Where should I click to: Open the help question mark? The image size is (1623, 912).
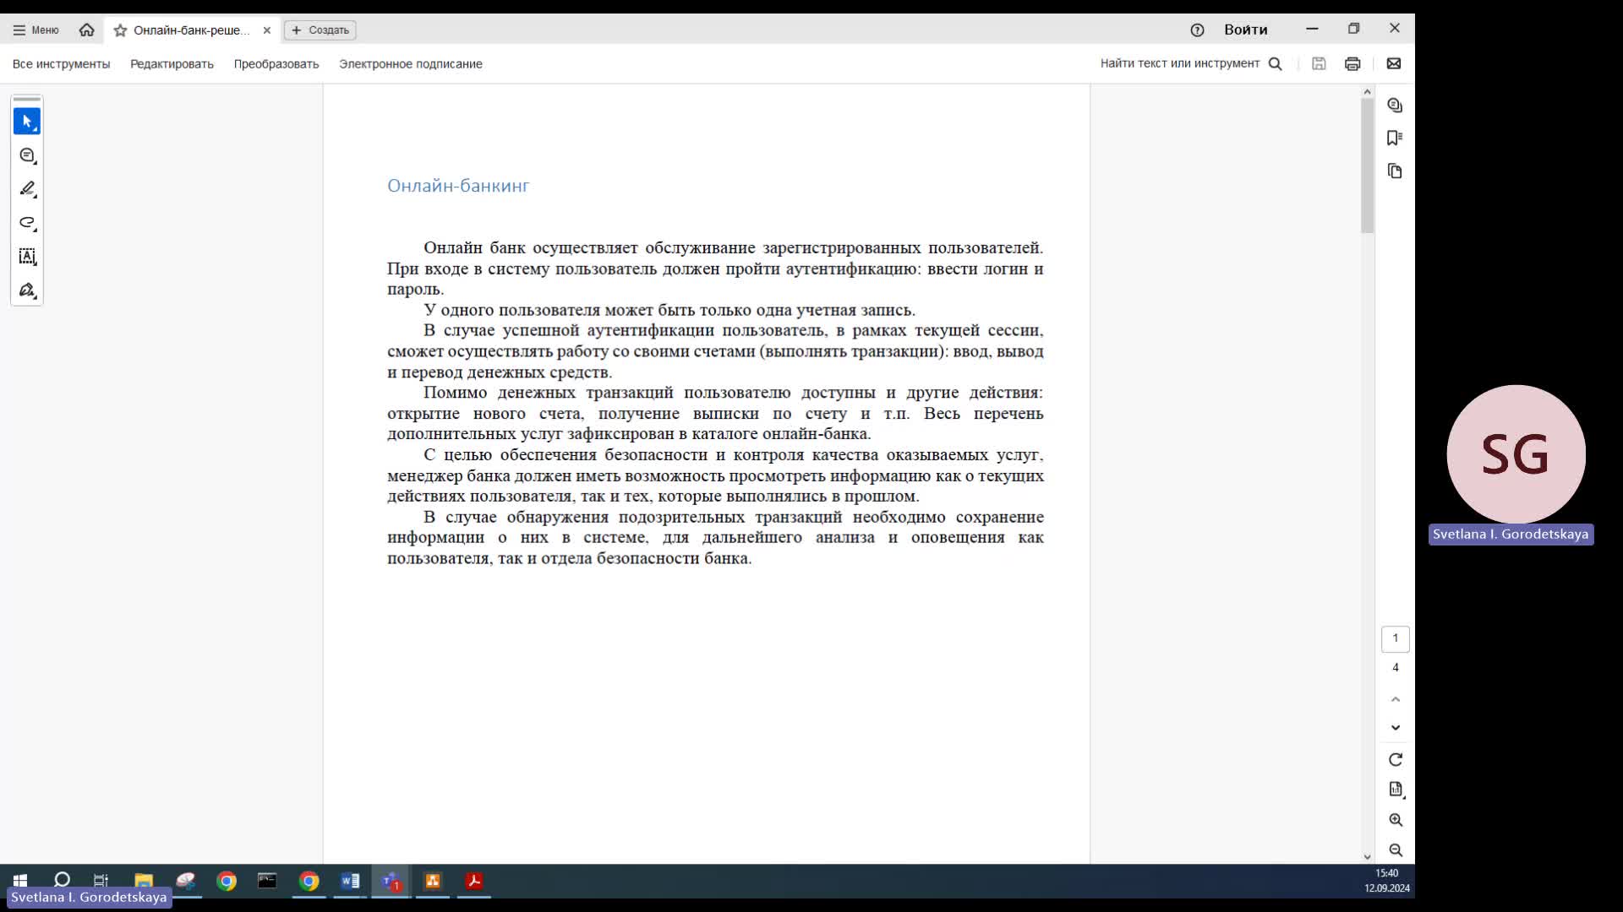[1197, 30]
